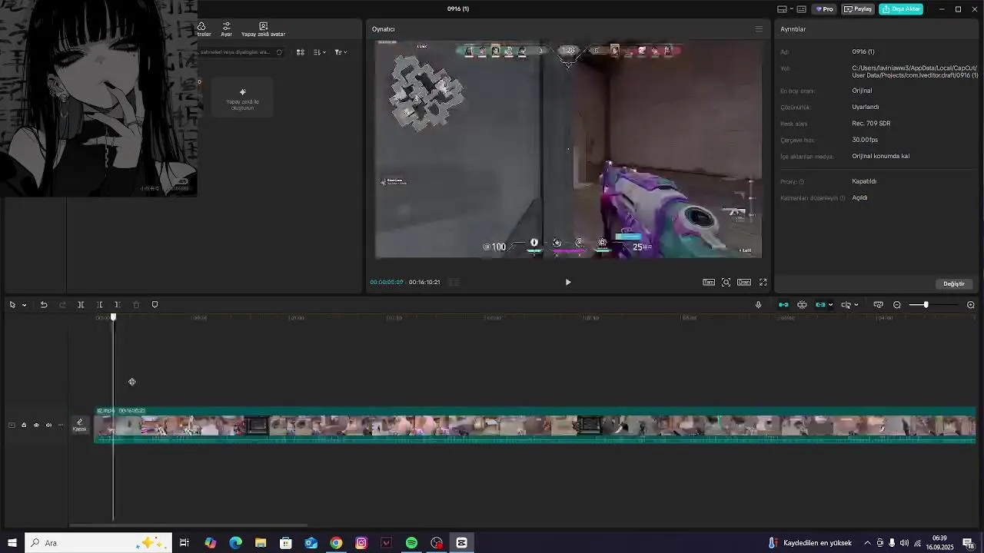Select the Ayrıntılar panel title

793,29
